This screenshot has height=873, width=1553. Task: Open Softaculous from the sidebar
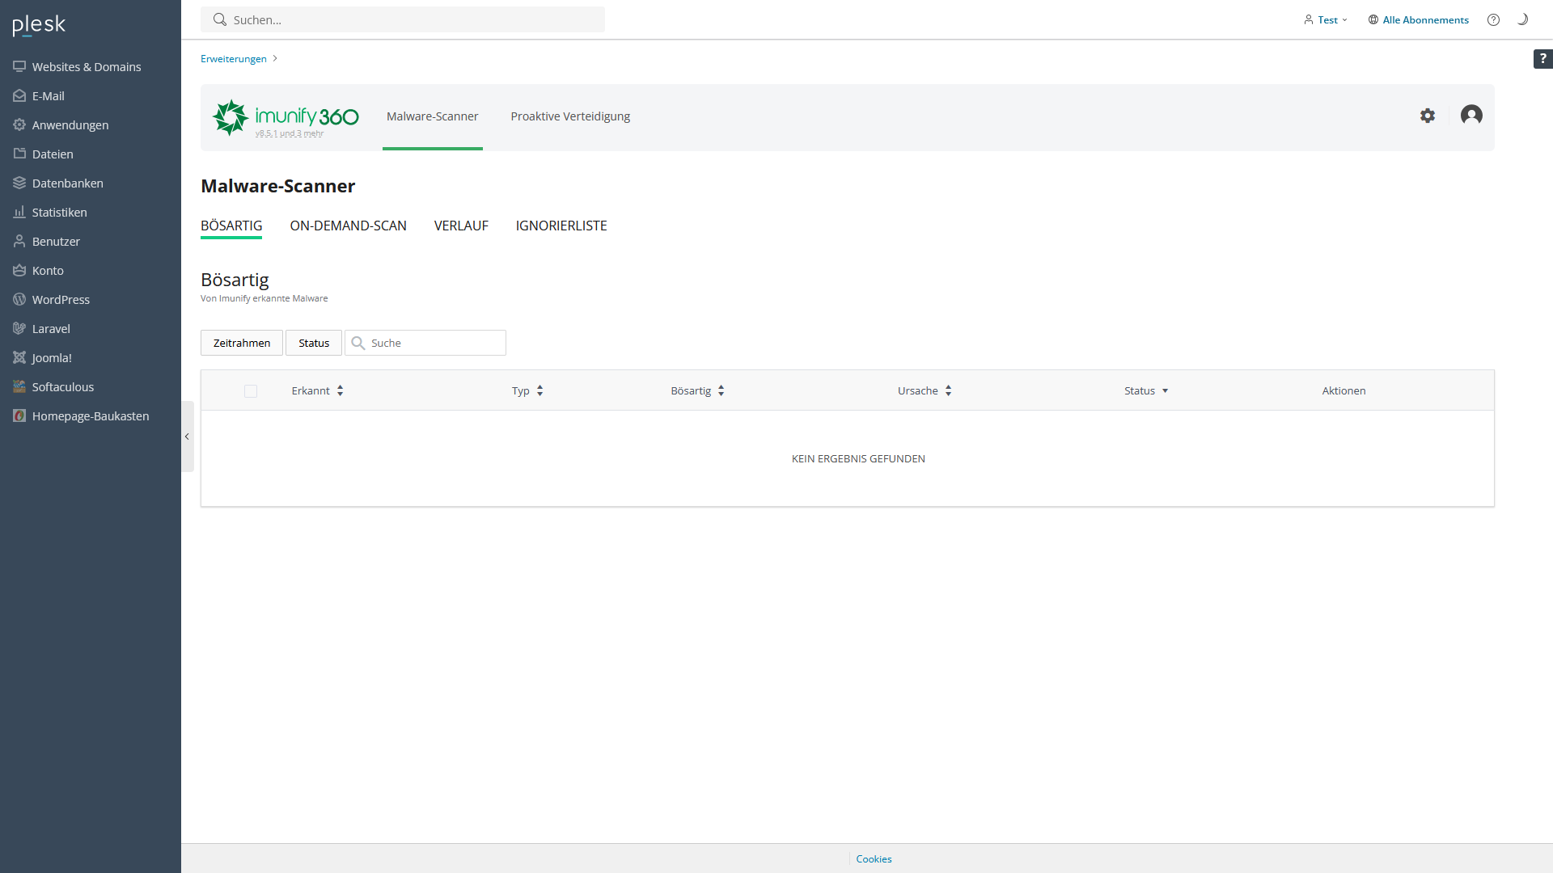(62, 386)
